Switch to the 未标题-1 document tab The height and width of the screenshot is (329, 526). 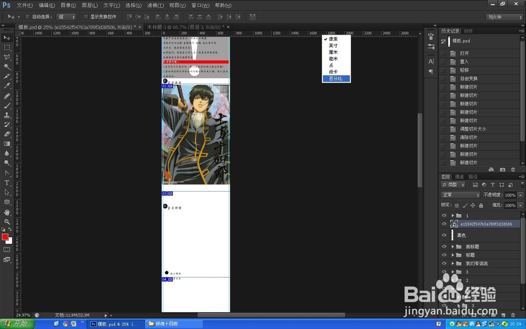186,27
